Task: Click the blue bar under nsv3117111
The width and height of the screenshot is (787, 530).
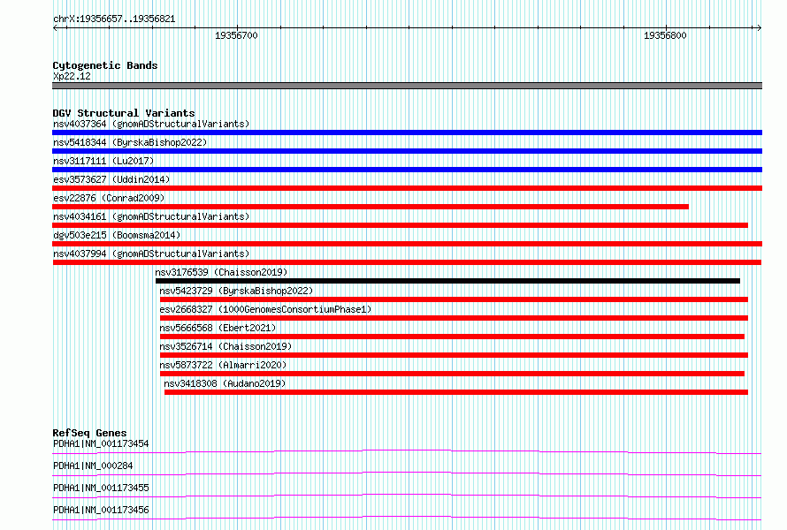Action: tap(407, 170)
